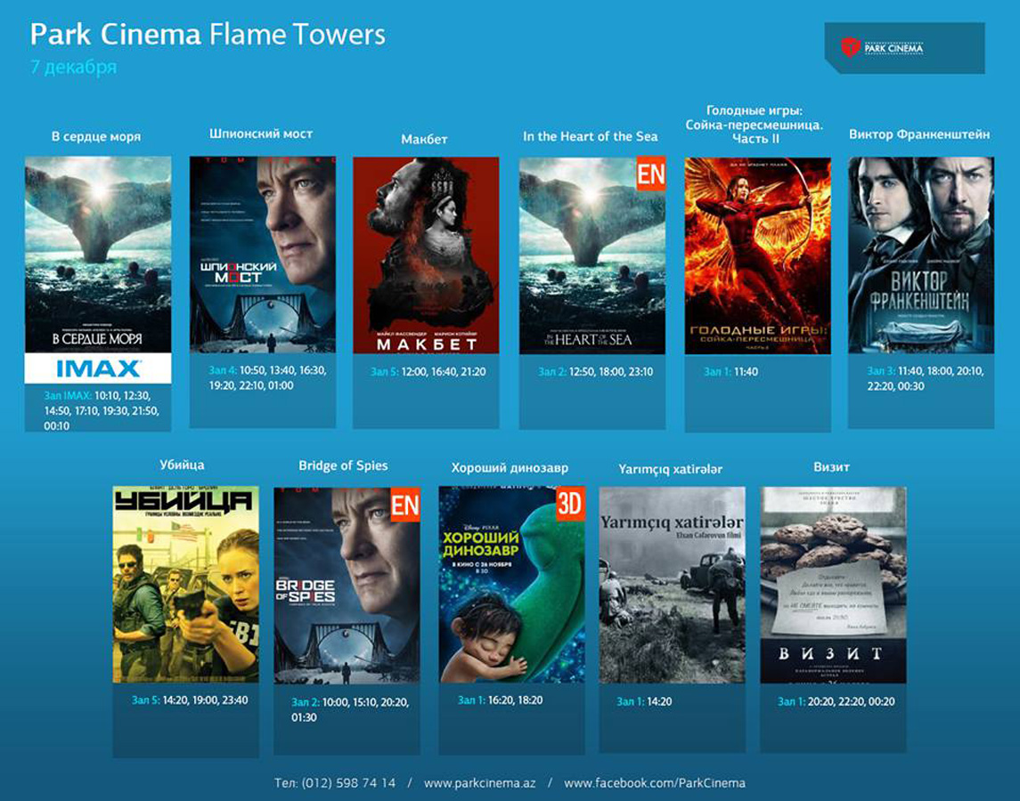Image resolution: width=1020 pixels, height=801 pixels.
Task: Open the Макбет poster
Action: click(426, 255)
